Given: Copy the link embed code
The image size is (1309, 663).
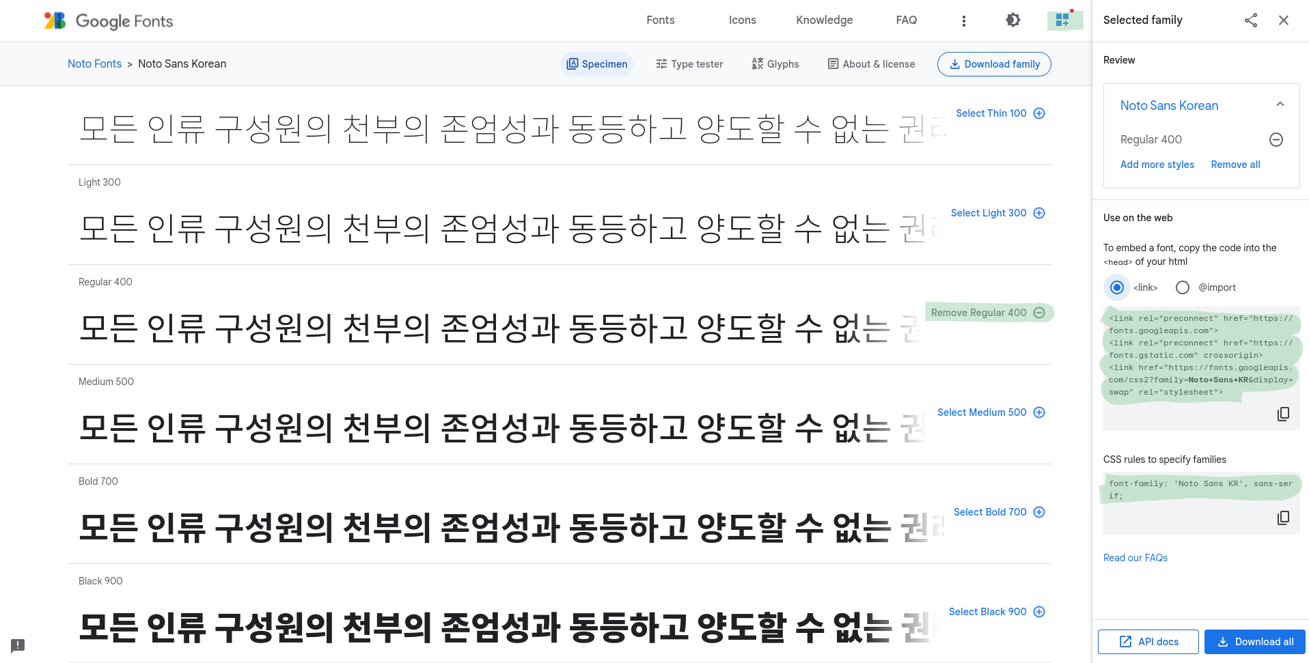Looking at the screenshot, I should 1284,414.
